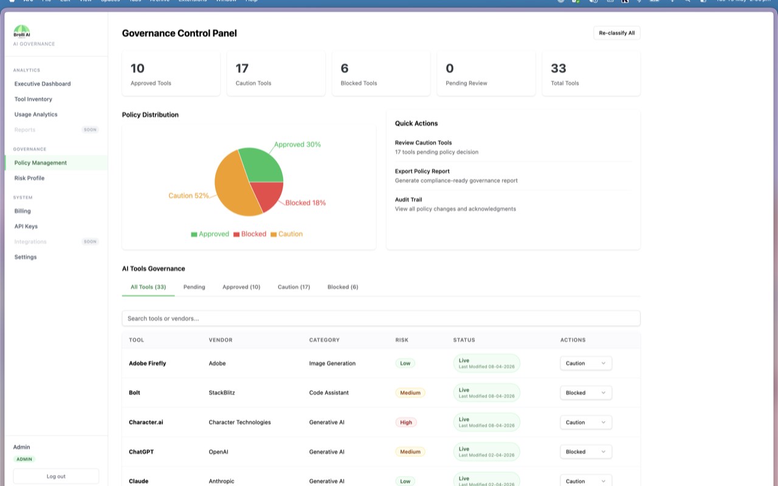Click the Export Policy Report action
Image resolution: width=778 pixels, height=486 pixels.
[514, 176]
